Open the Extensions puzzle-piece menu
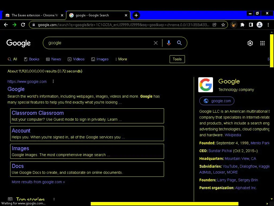274x206 pixels. point(242,25)
